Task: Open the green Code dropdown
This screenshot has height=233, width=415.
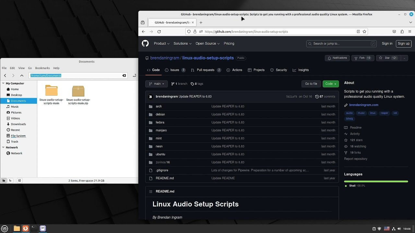Action: click(x=331, y=84)
